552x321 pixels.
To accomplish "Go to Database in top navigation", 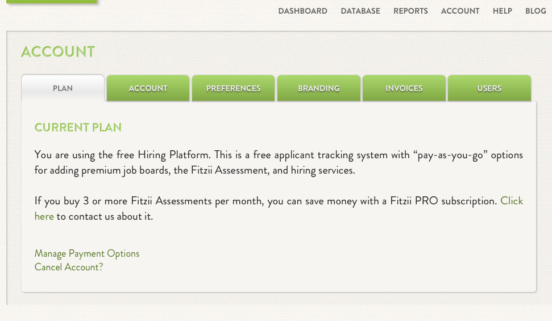I will (360, 11).
